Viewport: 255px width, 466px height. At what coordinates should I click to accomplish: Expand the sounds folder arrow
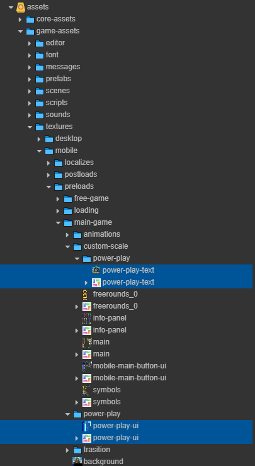(x=30, y=115)
